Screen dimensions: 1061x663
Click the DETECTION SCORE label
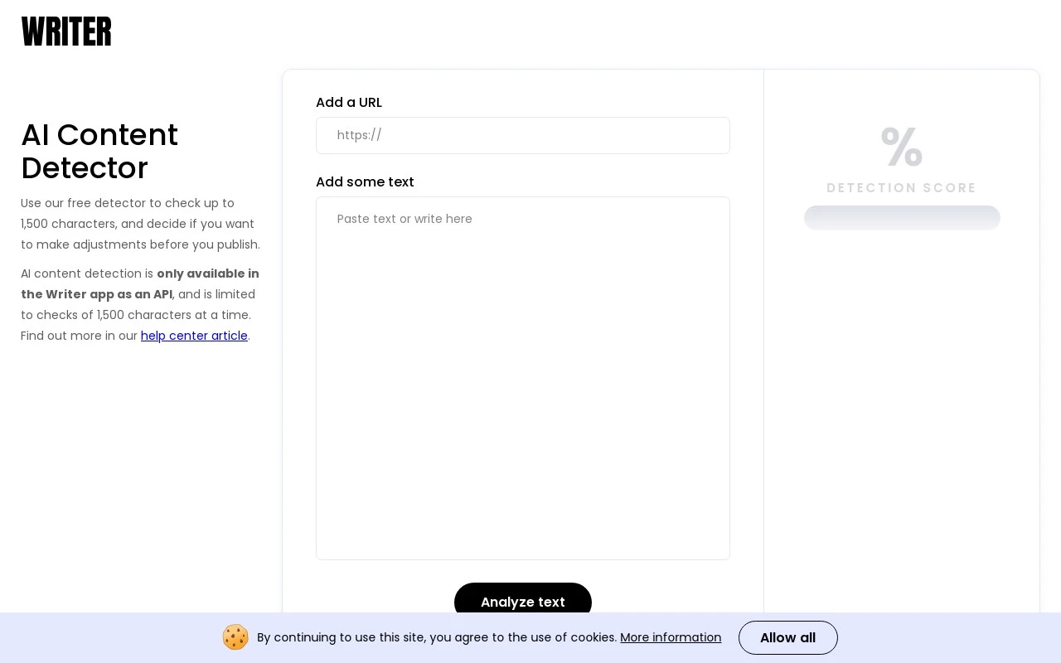coord(902,188)
